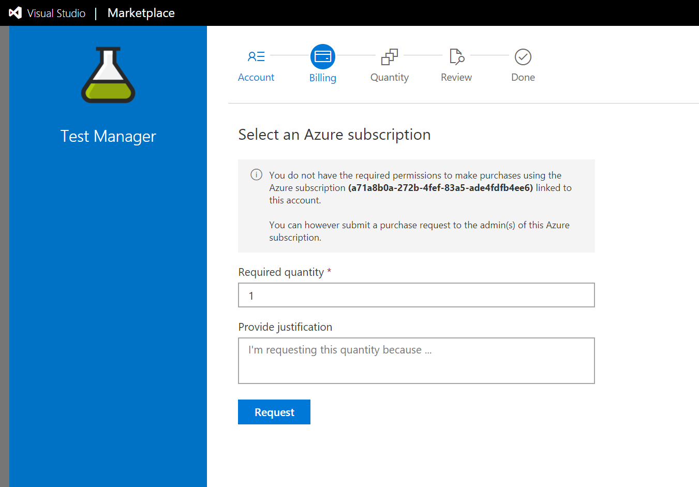Select the Review step label
This screenshot has width=699, height=487.
pos(456,77)
